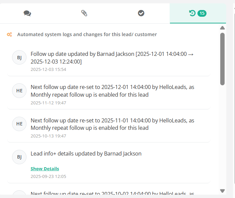Open the tasks checkmark tab
This screenshot has width=235, height=198.
coord(141,13)
